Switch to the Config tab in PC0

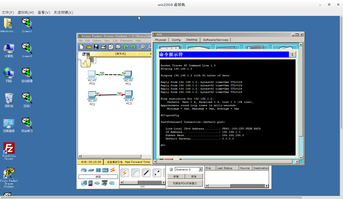click(176, 40)
